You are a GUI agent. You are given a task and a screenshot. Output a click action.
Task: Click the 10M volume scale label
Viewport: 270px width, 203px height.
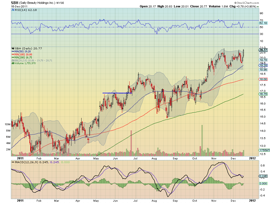(7, 124)
